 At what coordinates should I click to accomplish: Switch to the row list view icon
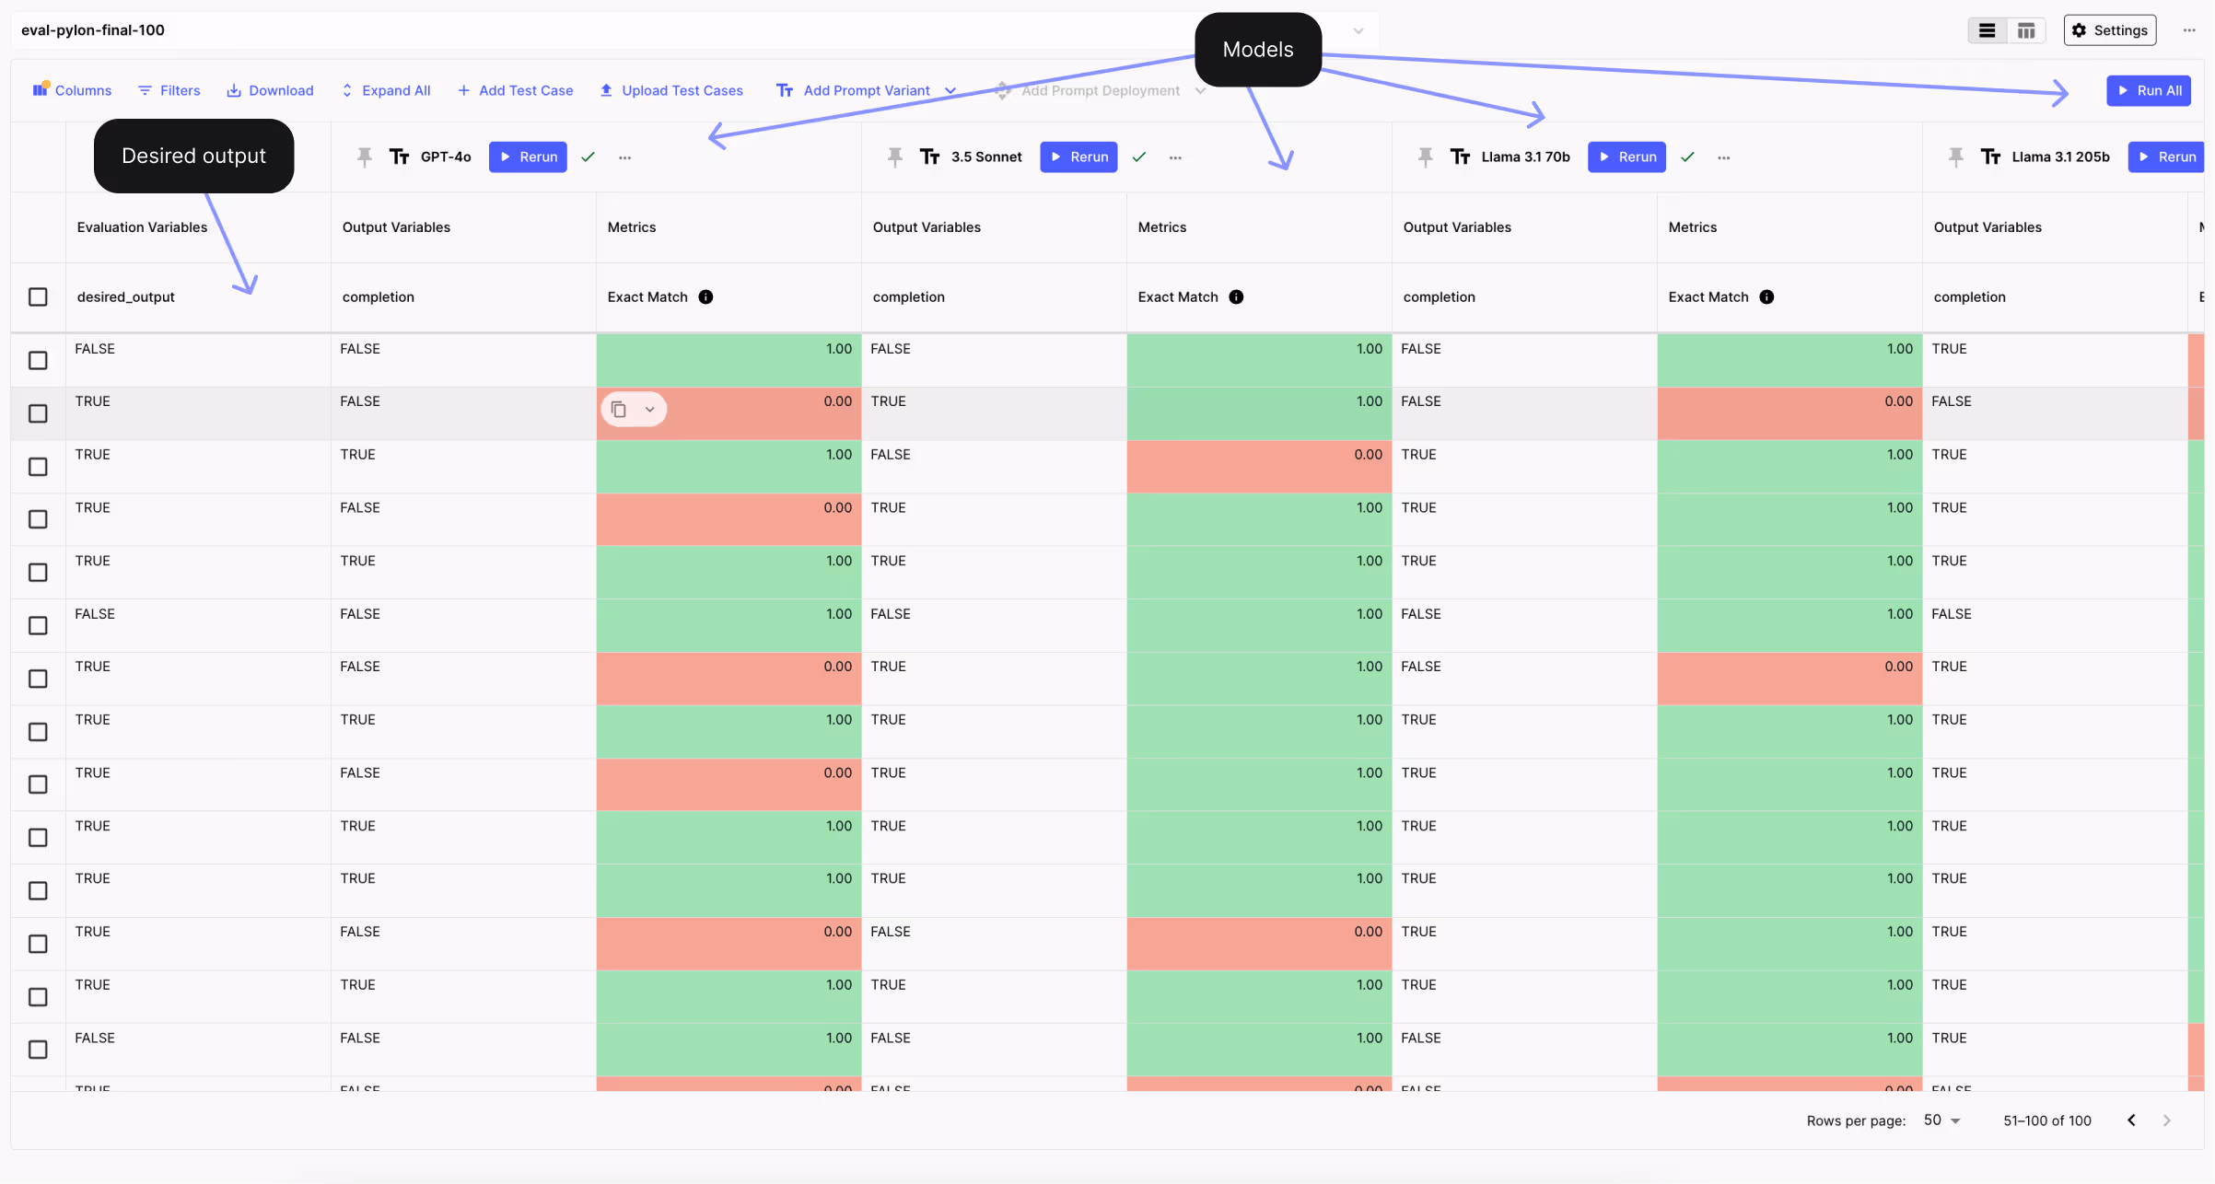point(1987,30)
